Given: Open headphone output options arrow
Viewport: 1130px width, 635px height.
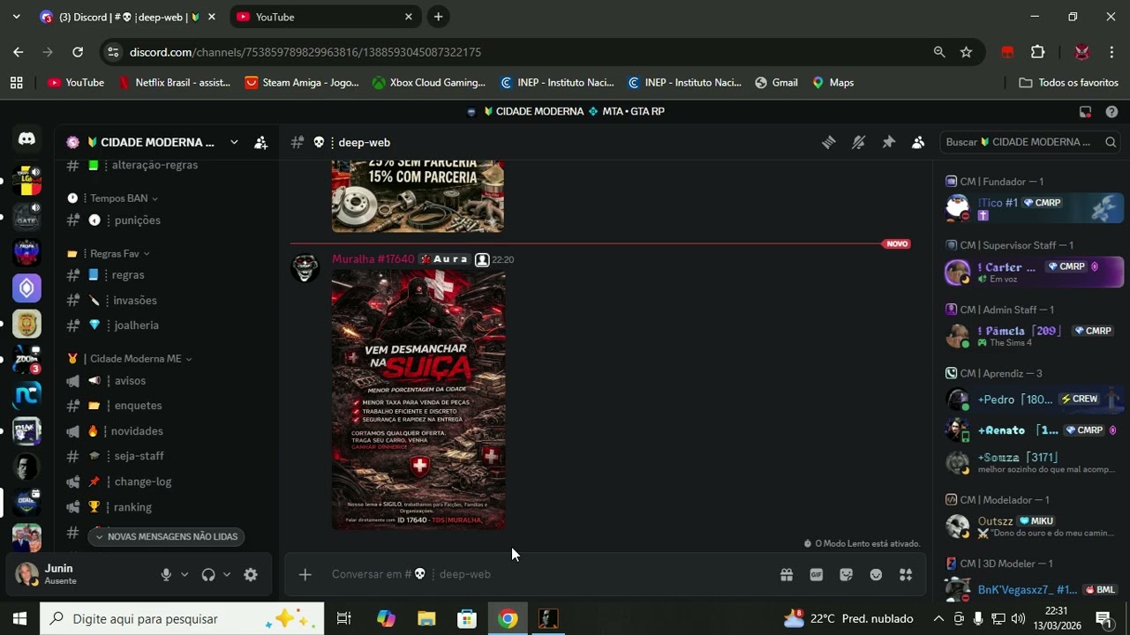Looking at the screenshot, I should tap(227, 574).
